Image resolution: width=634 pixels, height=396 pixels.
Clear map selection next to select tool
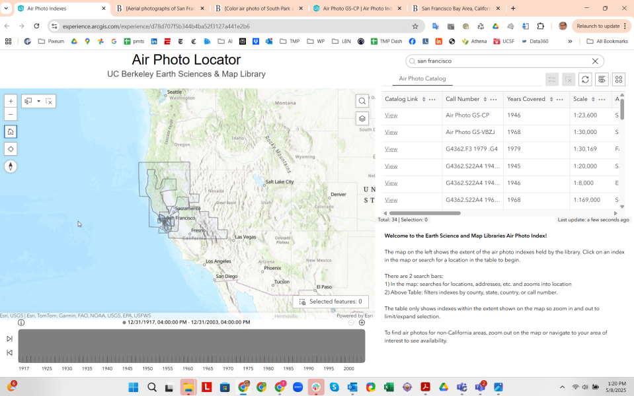coord(49,101)
